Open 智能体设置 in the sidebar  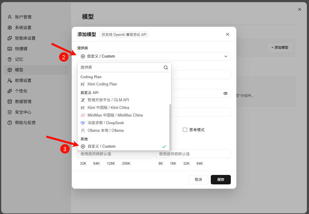pos(36,38)
